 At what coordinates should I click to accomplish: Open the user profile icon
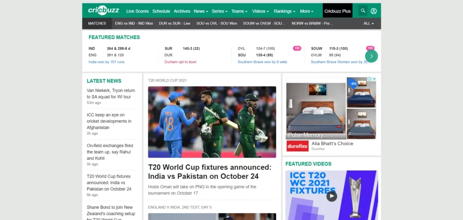(373, 11)
